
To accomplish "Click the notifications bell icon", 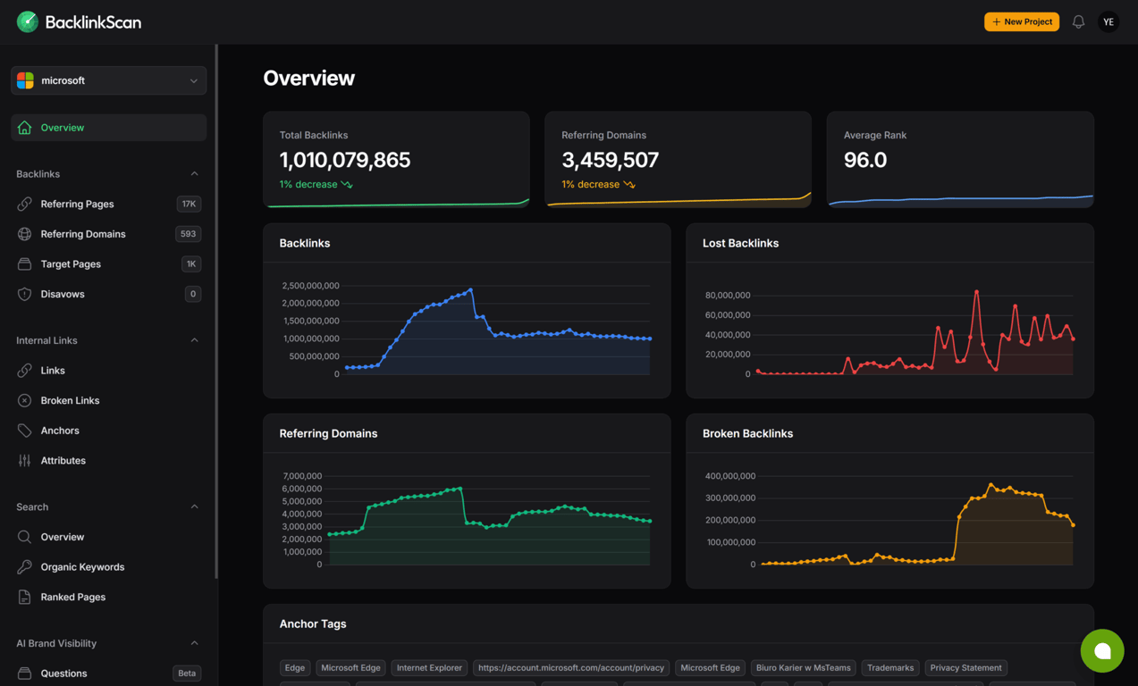I will click(1078, 21).
